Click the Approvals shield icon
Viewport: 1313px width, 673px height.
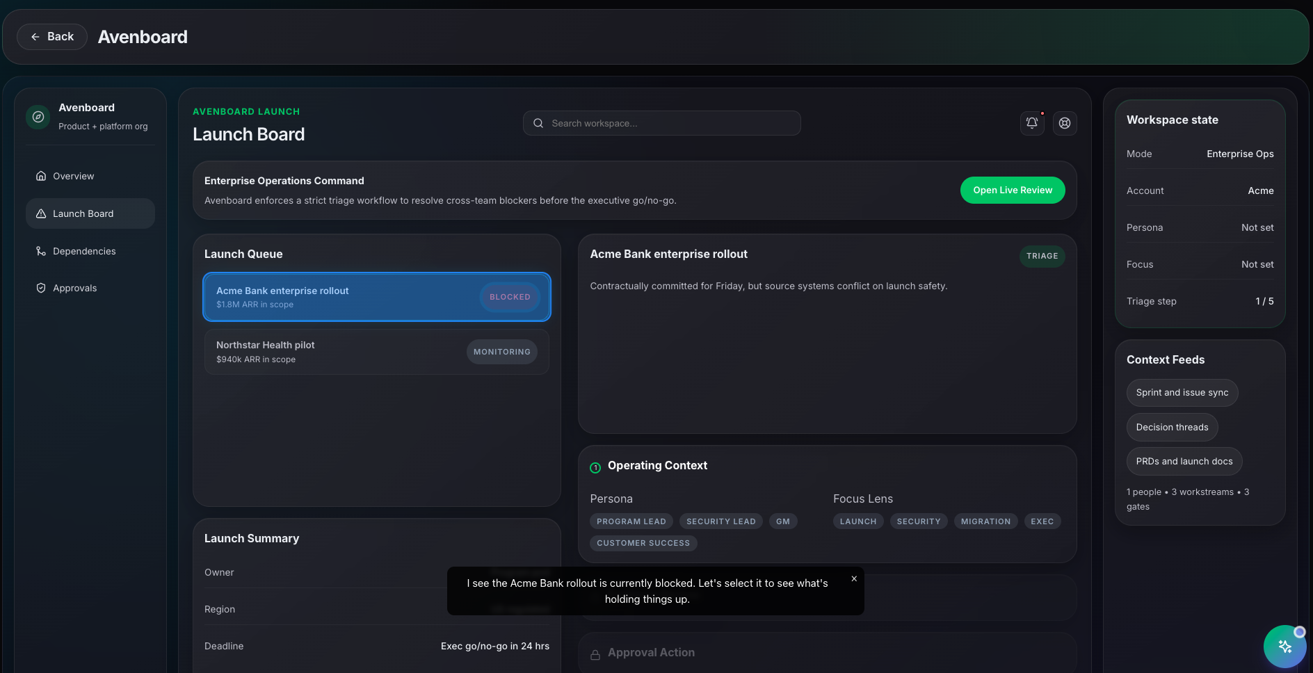[41, 288]
